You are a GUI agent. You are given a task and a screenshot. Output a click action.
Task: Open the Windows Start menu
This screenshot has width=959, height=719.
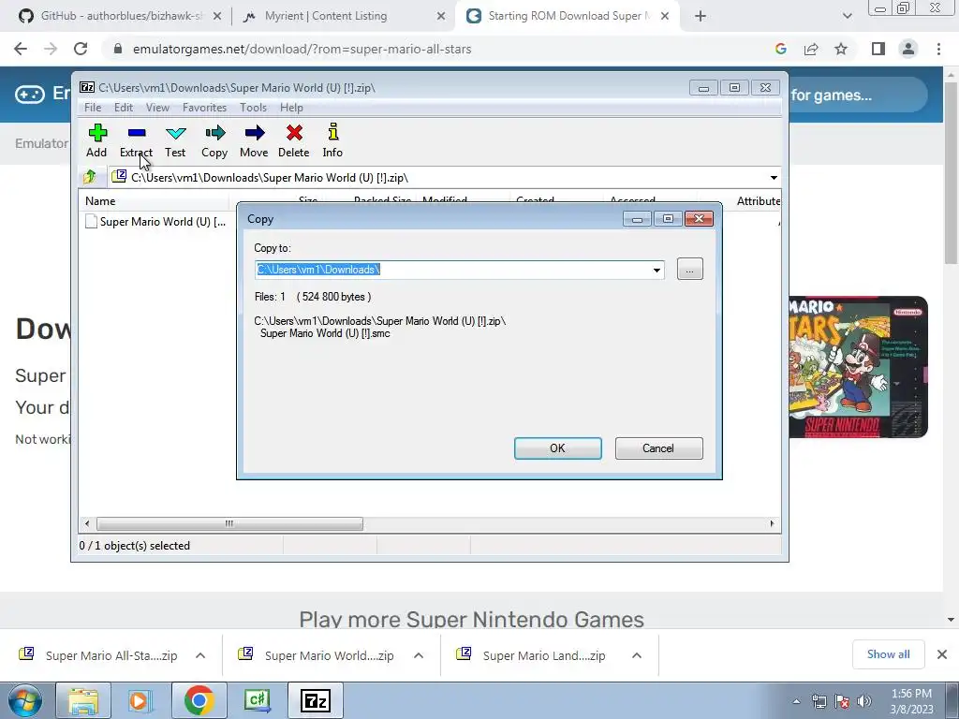click(x=25, y=700)
